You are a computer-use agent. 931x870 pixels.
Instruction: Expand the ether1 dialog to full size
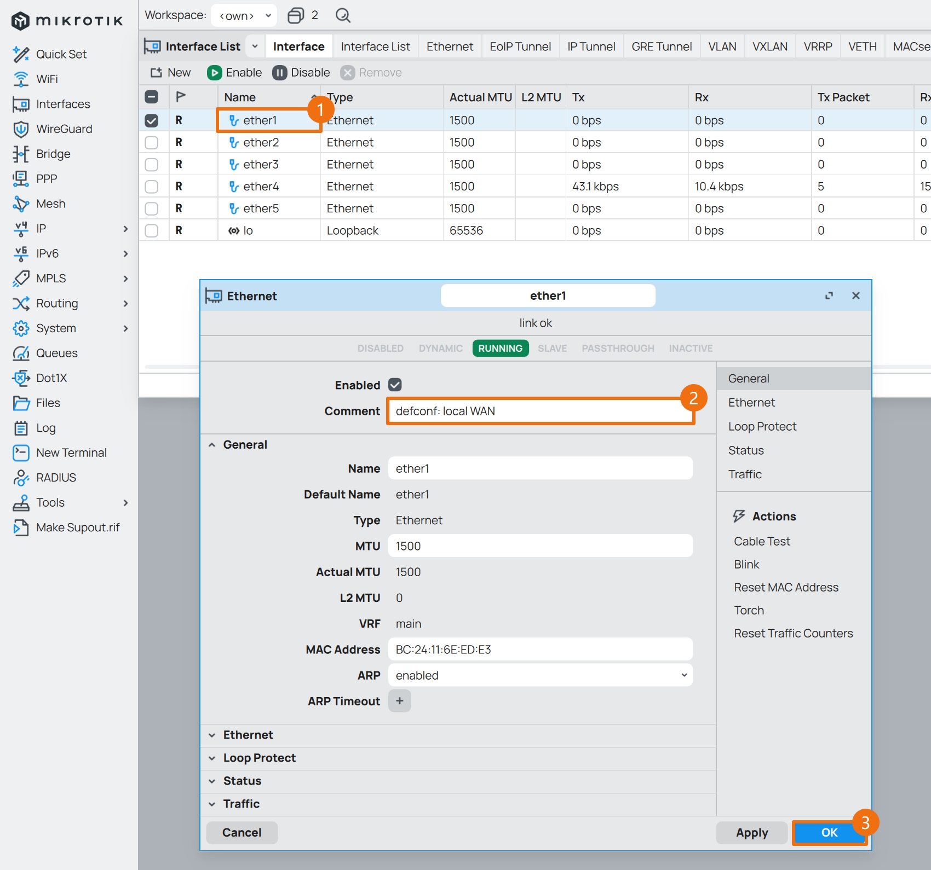(x=829, y=295)
